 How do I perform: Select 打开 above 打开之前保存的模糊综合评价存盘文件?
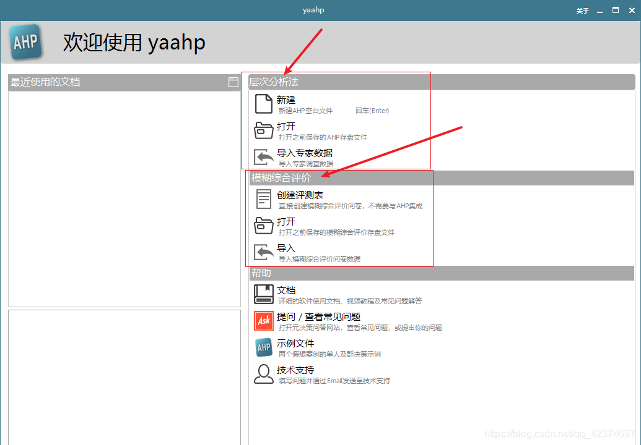click(x=286, y=221)
